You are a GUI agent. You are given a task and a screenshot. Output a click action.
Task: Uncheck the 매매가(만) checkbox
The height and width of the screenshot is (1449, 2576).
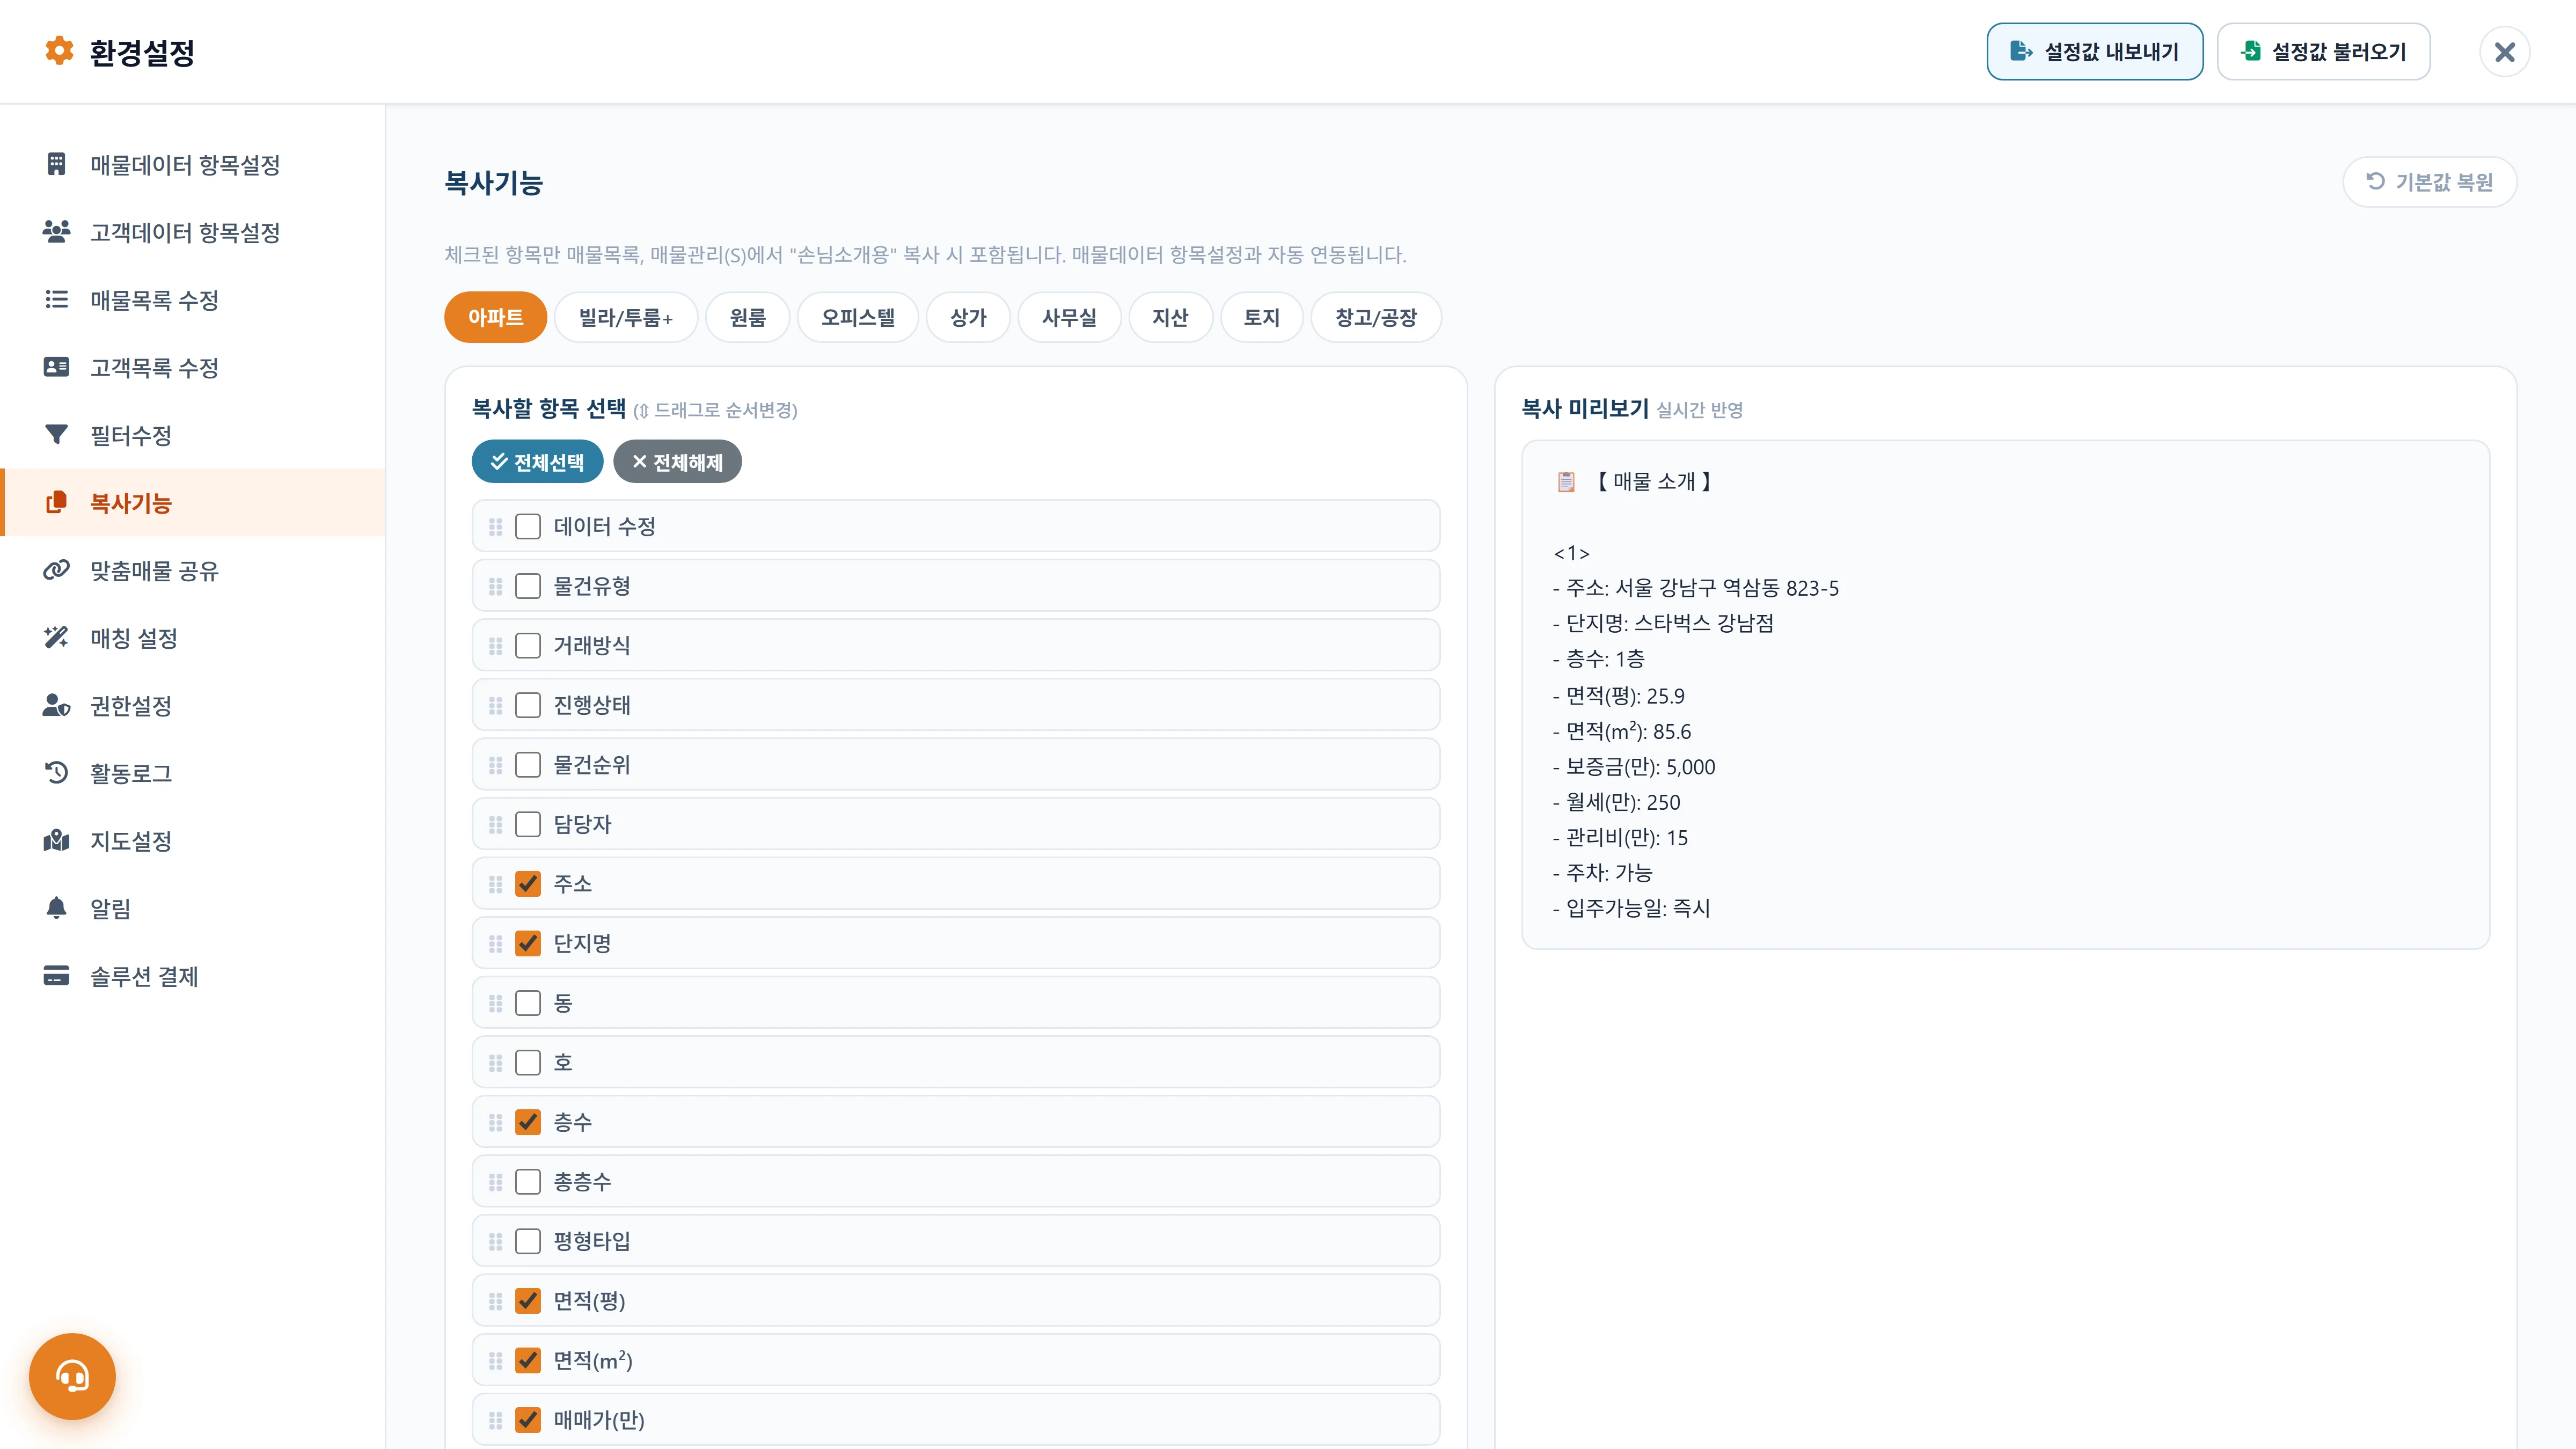(528, 1420)
